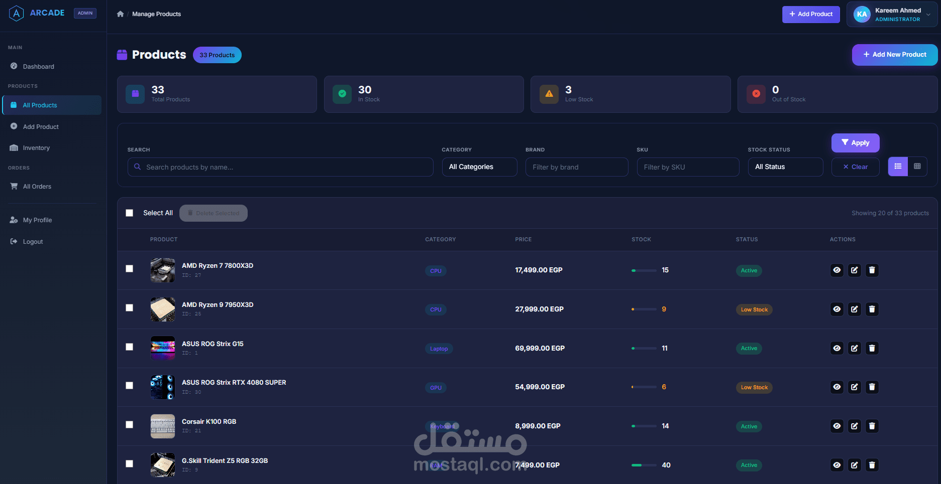Open Dashboard in the sidebar
Viewport: 941px width, 484px height.
point(52,67)
